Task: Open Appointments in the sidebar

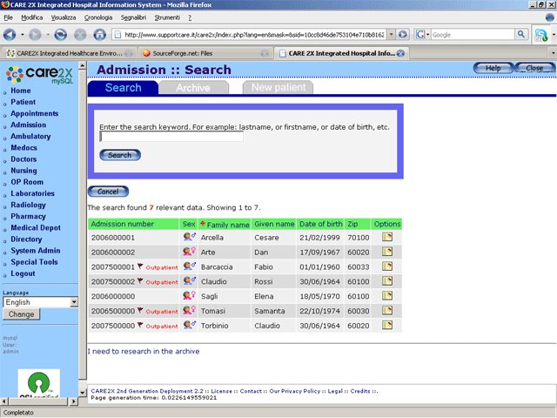Action: coord(35,113)
